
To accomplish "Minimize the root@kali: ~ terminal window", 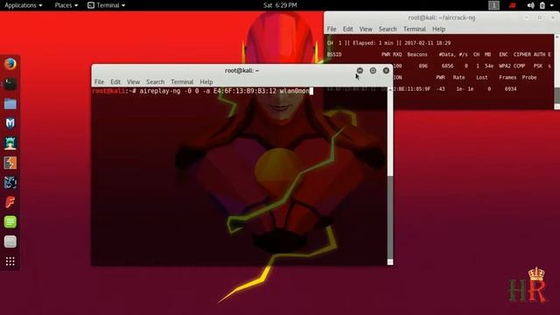I will [360, 71].
